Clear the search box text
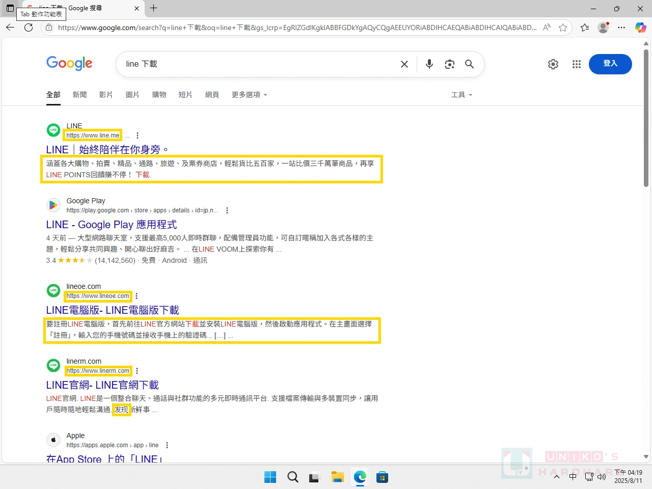This screenshot has width=652, height=489. tap(404, 64)
